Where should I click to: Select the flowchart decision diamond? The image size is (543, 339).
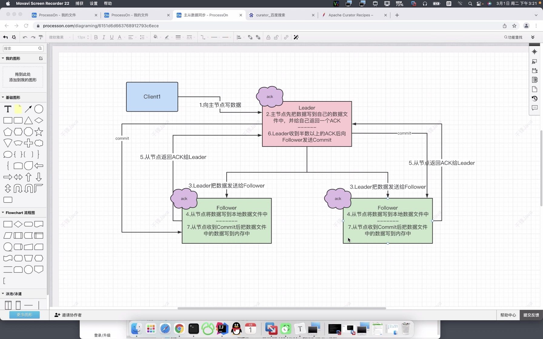pyautogui.click(x=18, y=224)
